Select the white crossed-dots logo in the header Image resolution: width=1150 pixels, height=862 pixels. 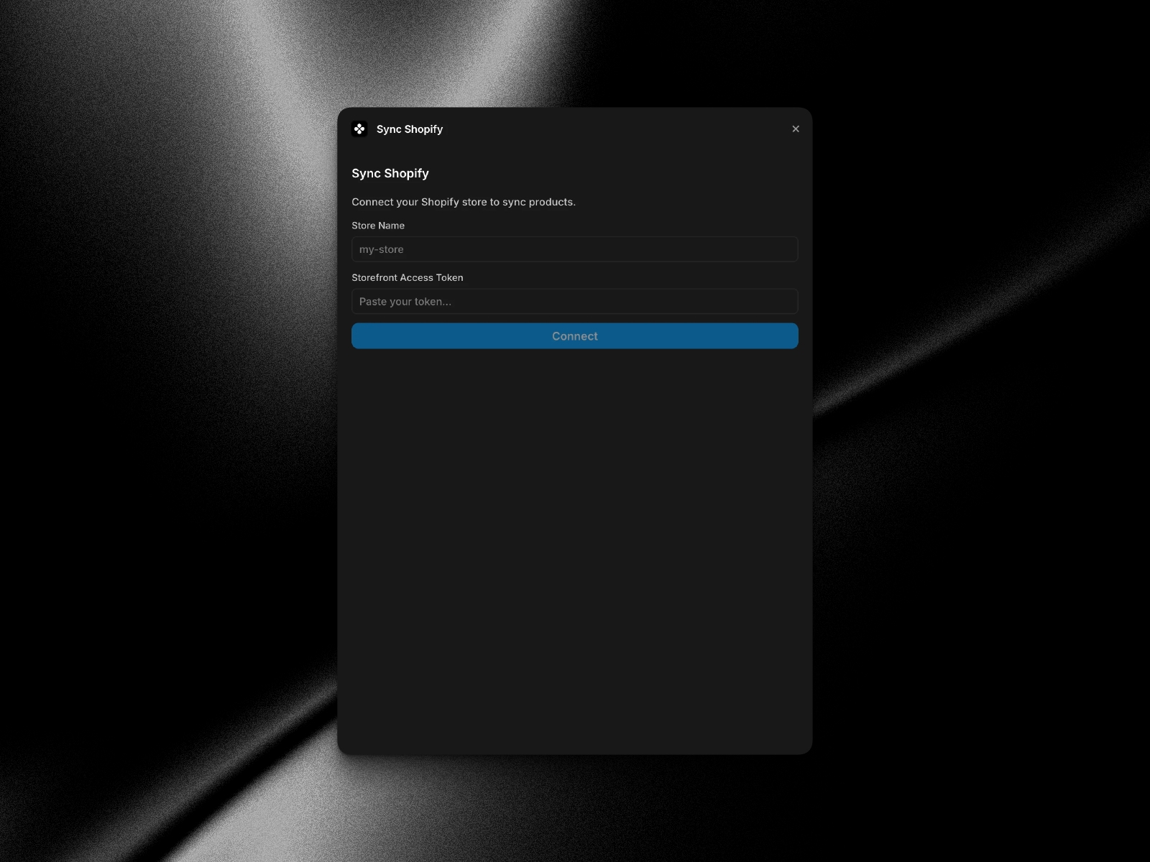[x=361, y=129]
